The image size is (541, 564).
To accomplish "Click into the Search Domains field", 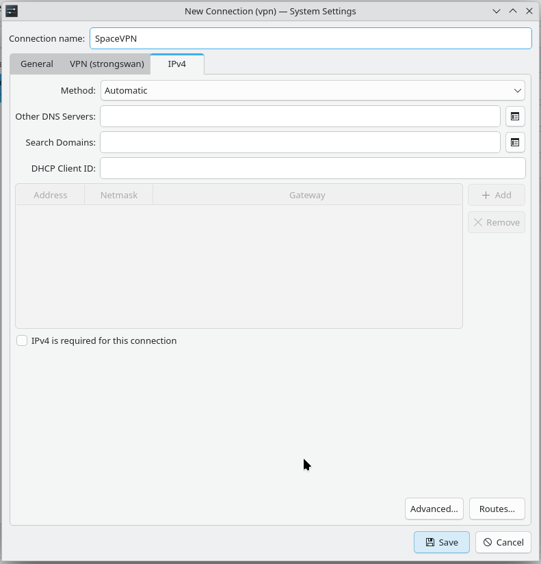I will click(300, 142).
